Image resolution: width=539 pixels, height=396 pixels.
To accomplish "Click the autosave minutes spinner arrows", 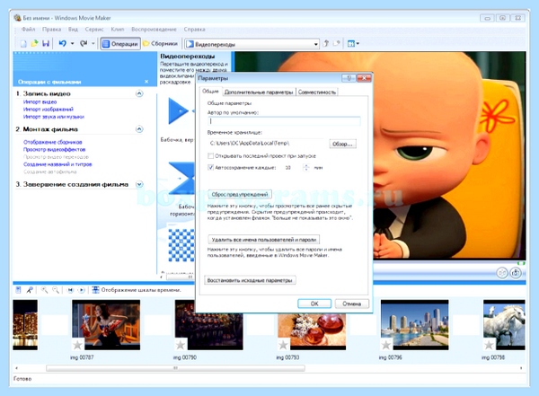I will tap(306, 167).
